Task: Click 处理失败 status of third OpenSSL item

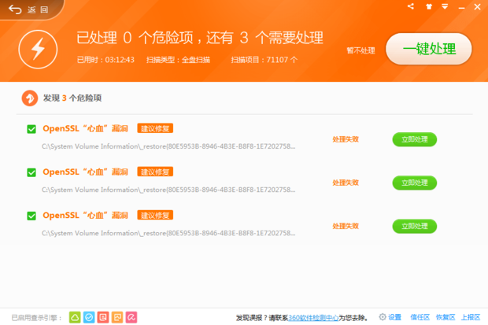Action: click(x=346, y=226)
